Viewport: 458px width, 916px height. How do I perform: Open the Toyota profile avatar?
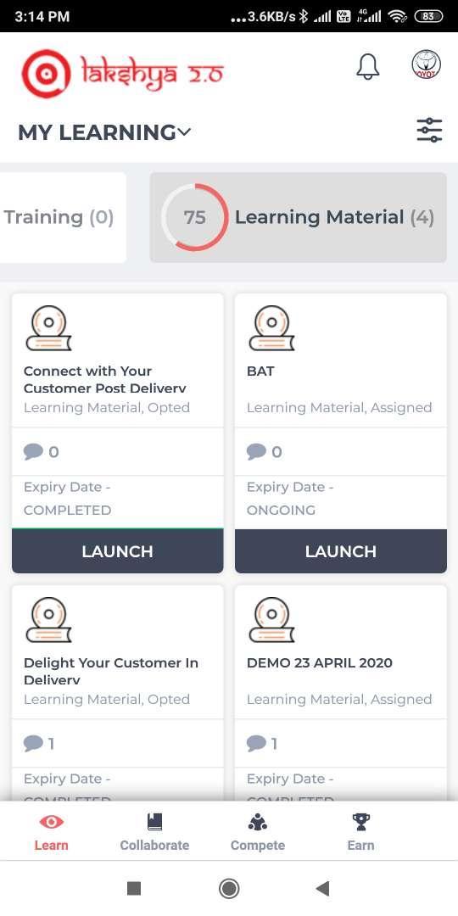click(426, 64)
